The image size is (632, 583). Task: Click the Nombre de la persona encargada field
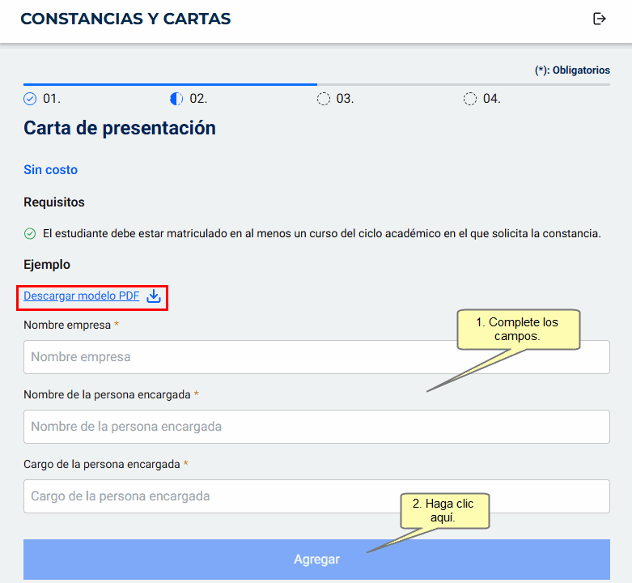tap(316, 427)
